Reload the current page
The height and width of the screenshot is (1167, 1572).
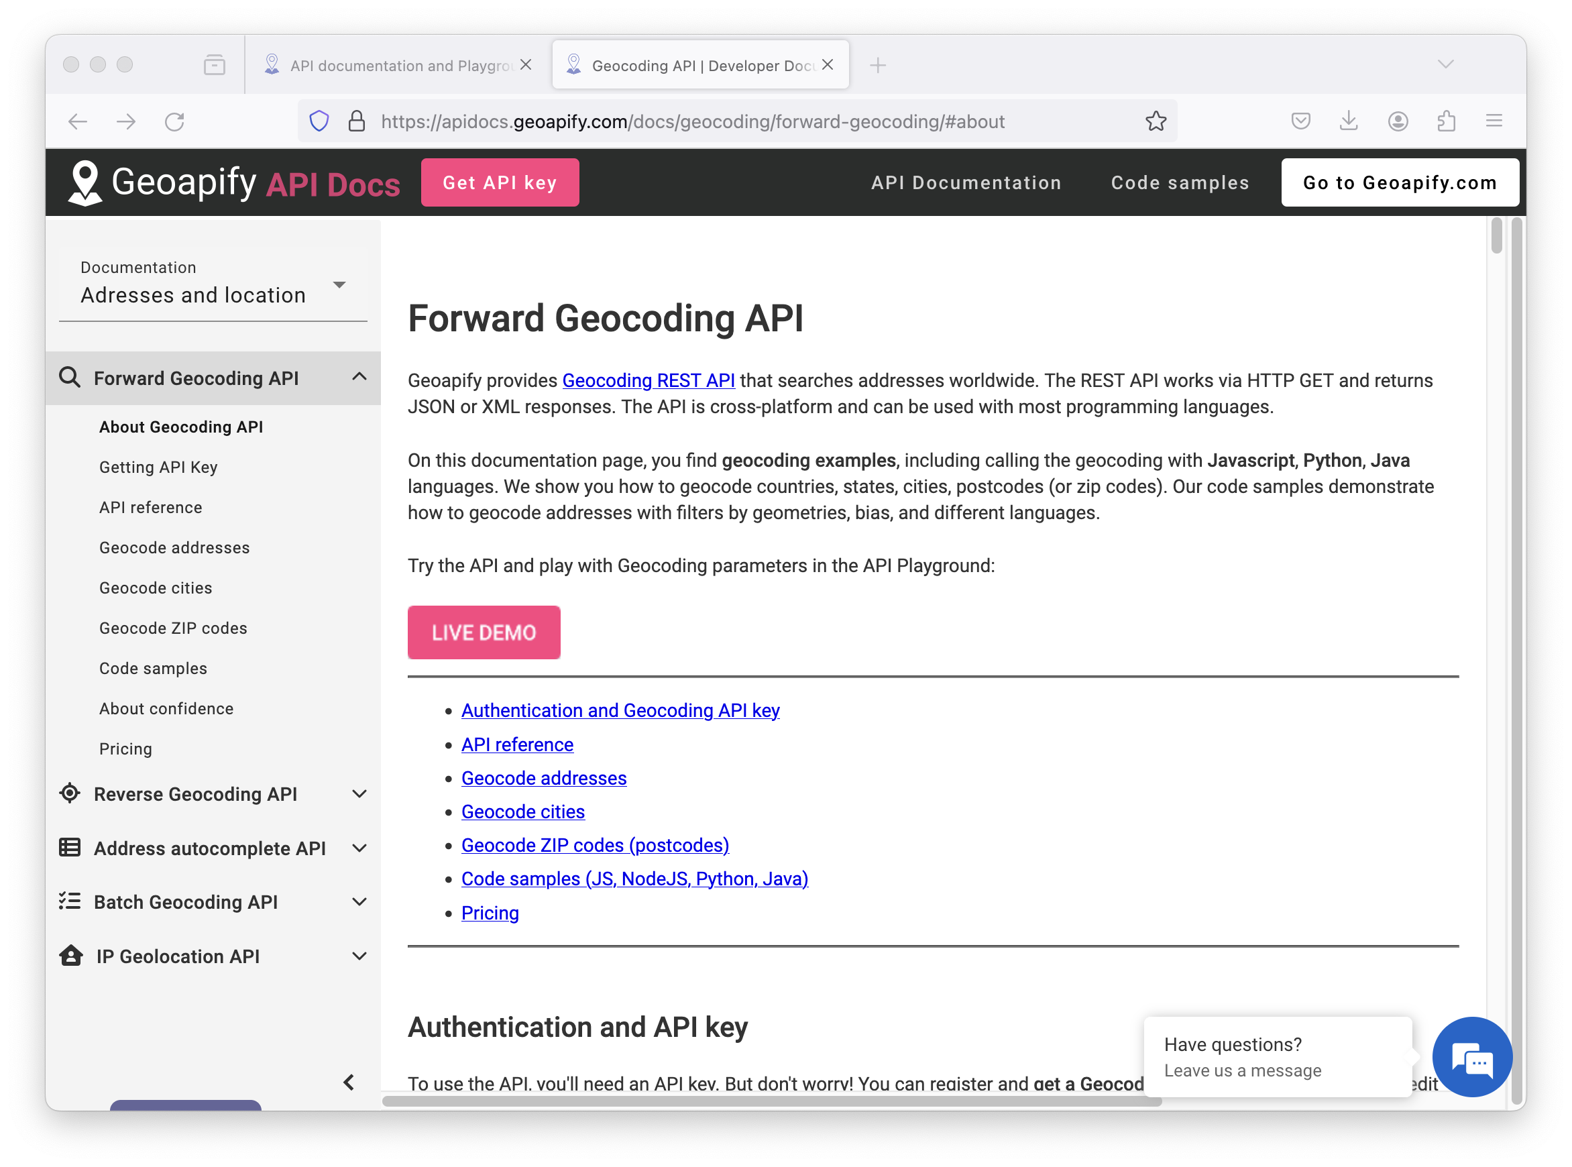(x=174, y=121)
